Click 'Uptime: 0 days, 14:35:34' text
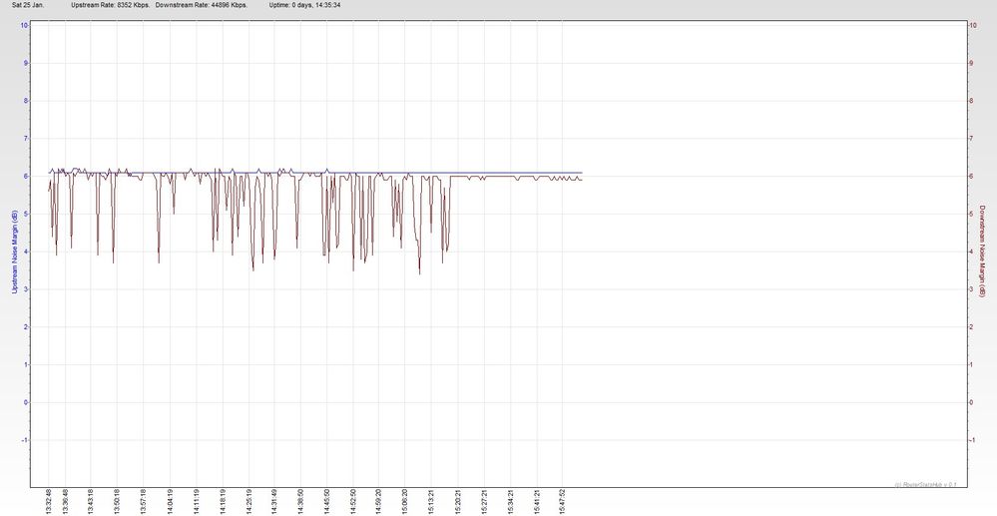997x516 pixels. coord(305,4)
